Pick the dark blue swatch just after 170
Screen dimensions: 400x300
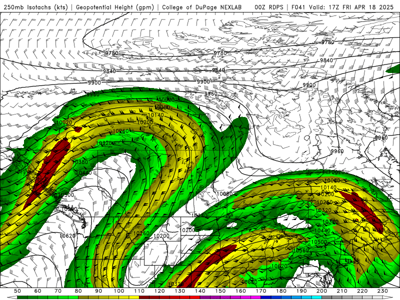tap(265, 297)
